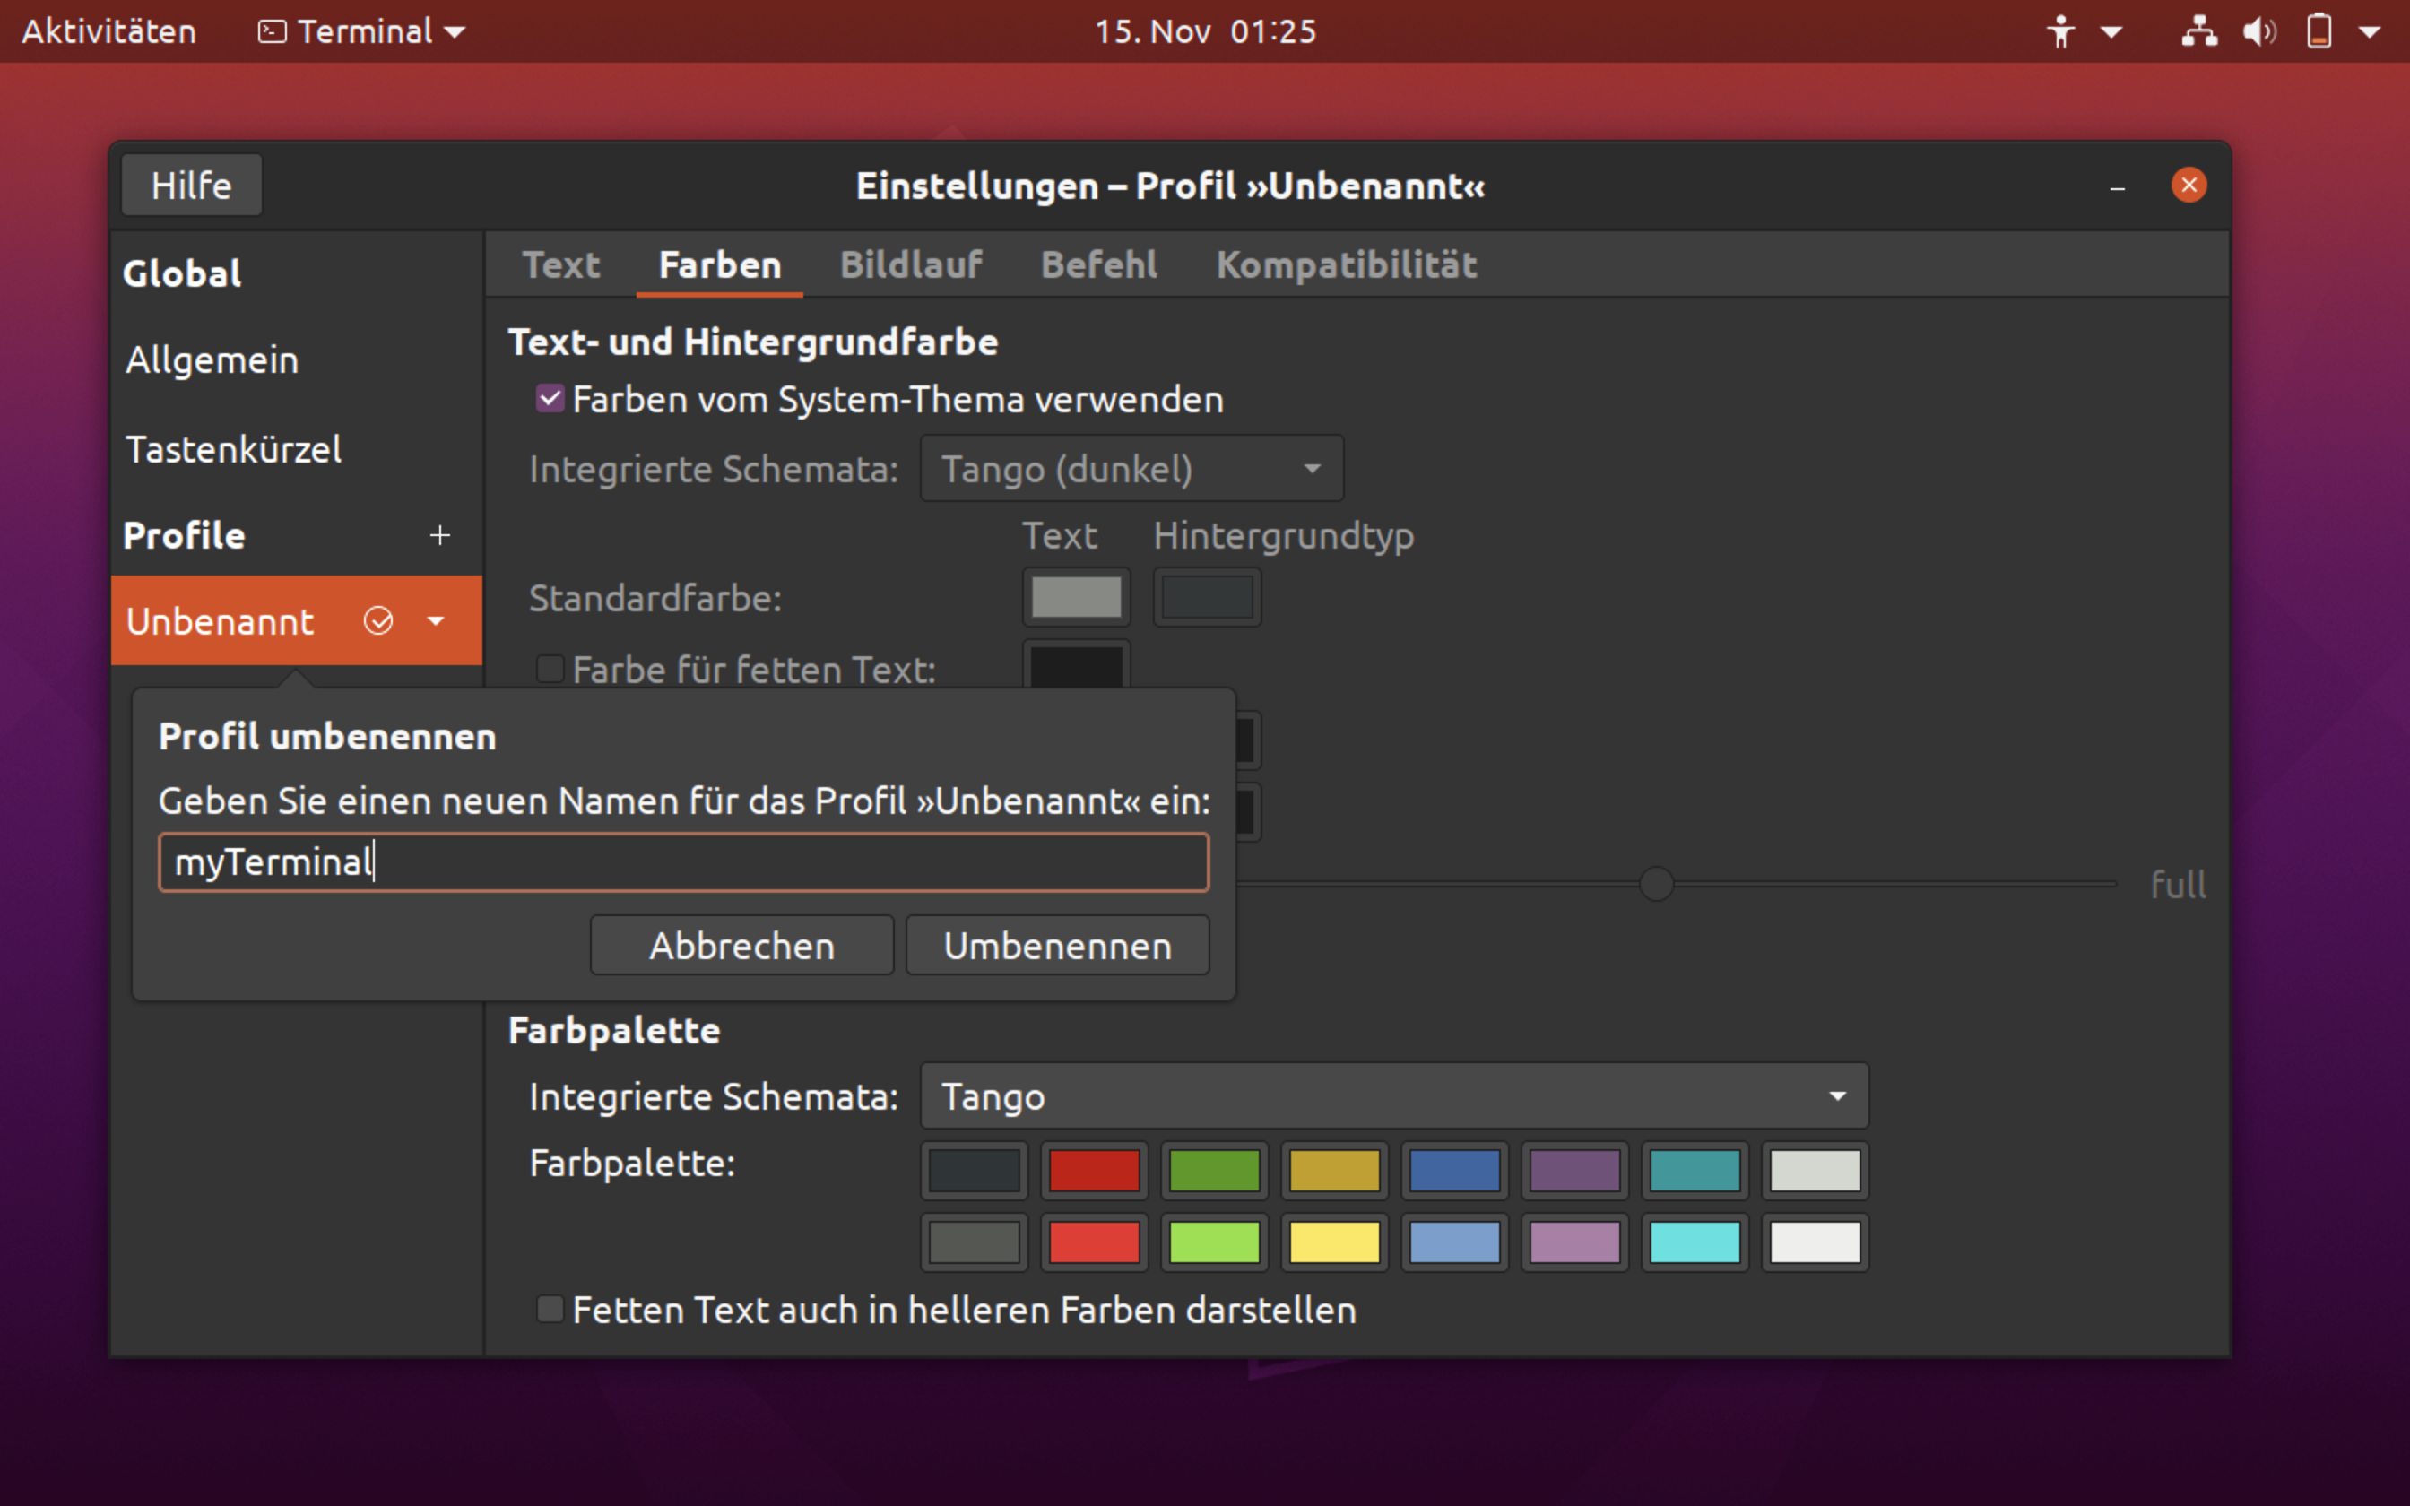Pick the light blue palette swatch

(1454, 1242)
